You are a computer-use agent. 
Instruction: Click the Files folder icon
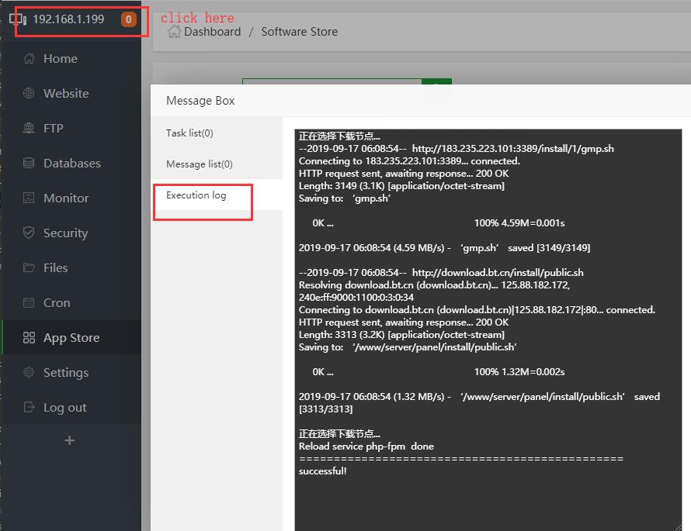[29, 267]
